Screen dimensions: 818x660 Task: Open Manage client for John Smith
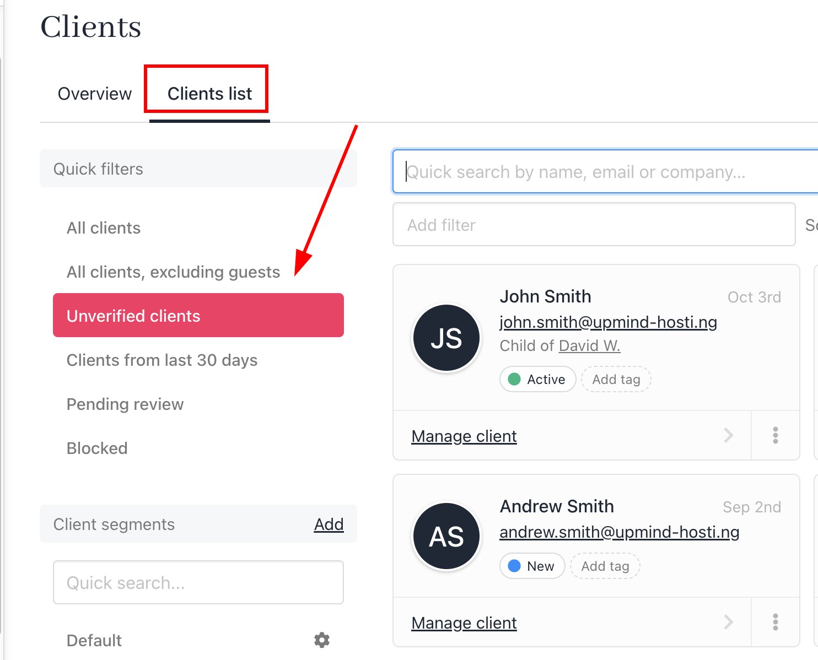coord(464,436)
